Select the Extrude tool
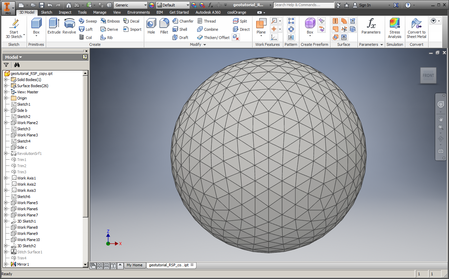This screenshot has width=449, height=279. tap(54, 26)
